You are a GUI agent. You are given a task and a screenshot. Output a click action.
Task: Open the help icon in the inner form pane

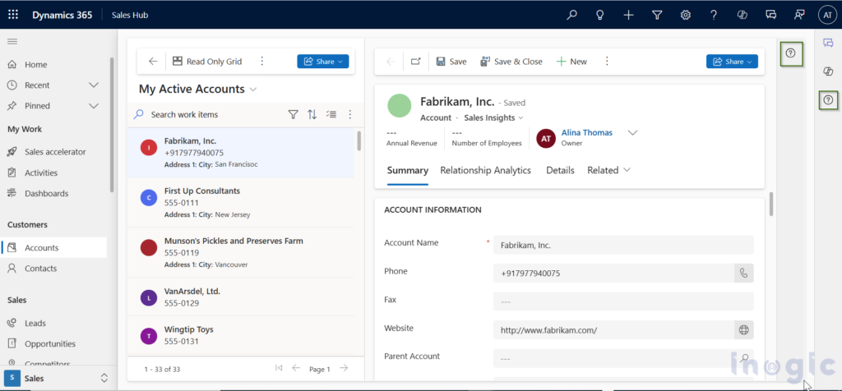point(790,53)
